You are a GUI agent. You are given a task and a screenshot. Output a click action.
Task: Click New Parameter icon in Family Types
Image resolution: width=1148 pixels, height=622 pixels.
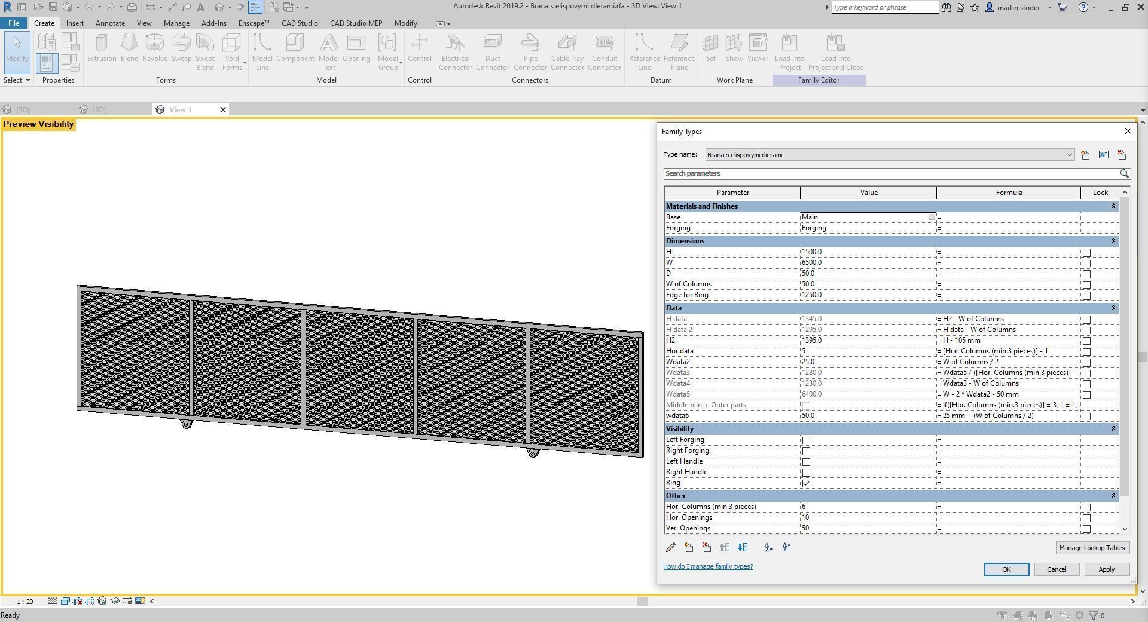[x=689, y=547]
